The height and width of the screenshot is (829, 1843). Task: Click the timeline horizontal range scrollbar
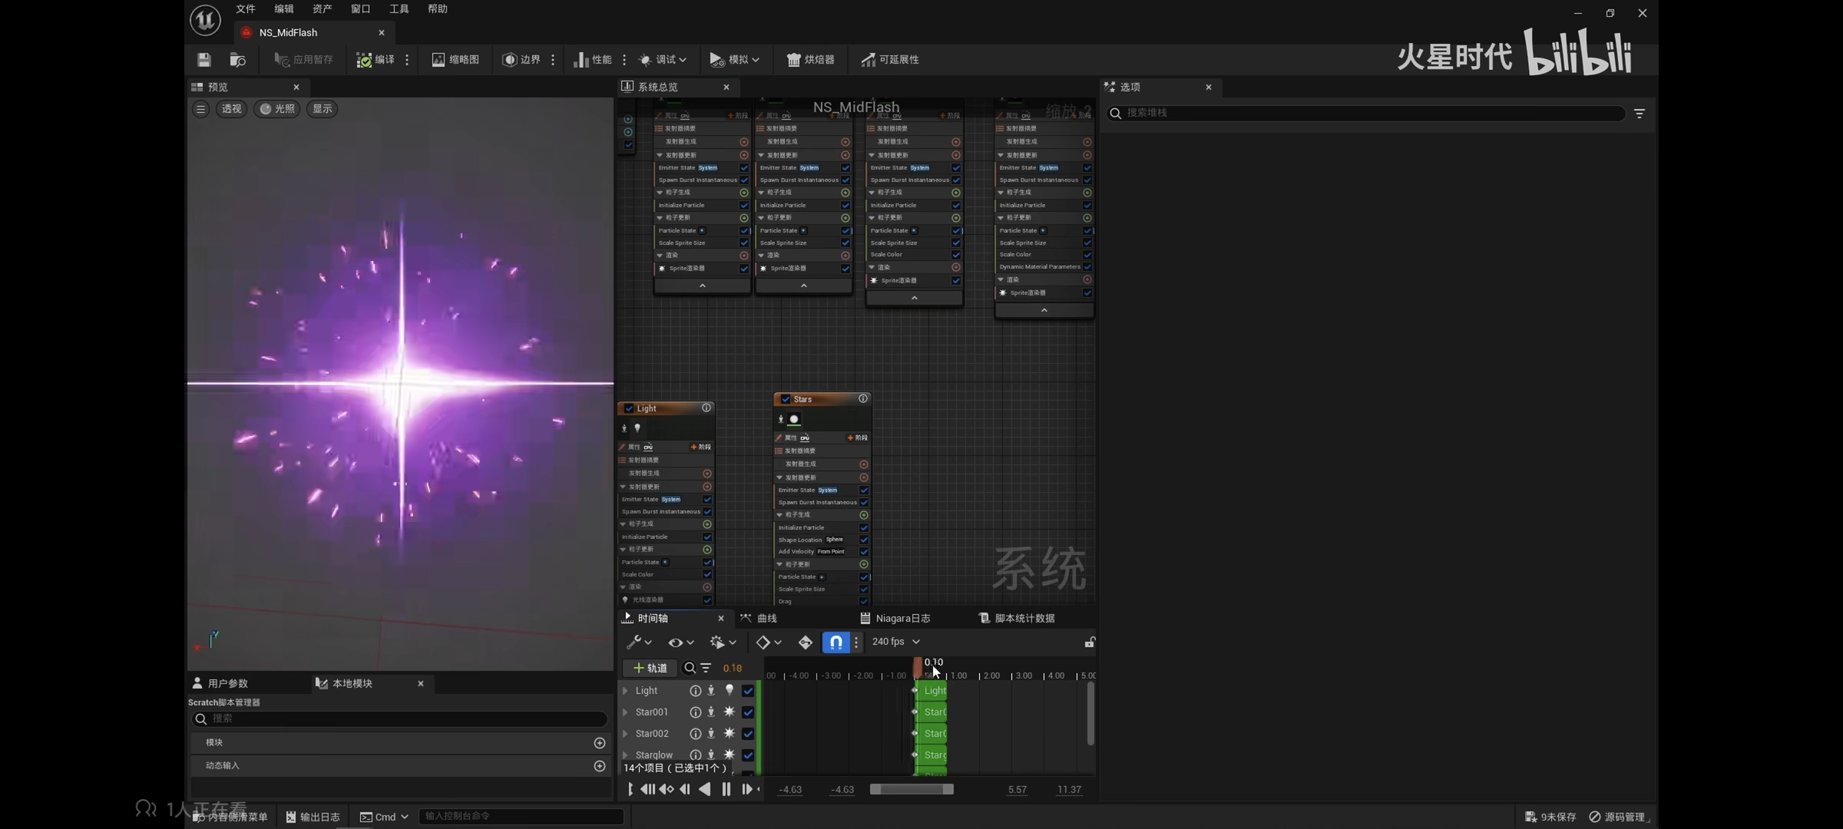911,789
